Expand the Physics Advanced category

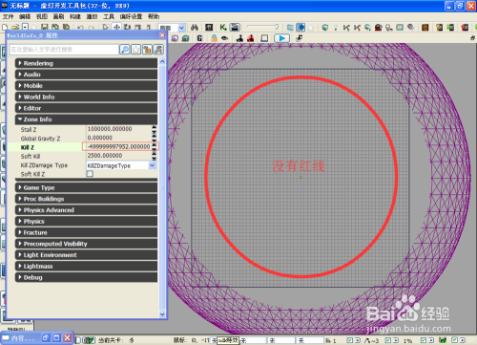86,210
